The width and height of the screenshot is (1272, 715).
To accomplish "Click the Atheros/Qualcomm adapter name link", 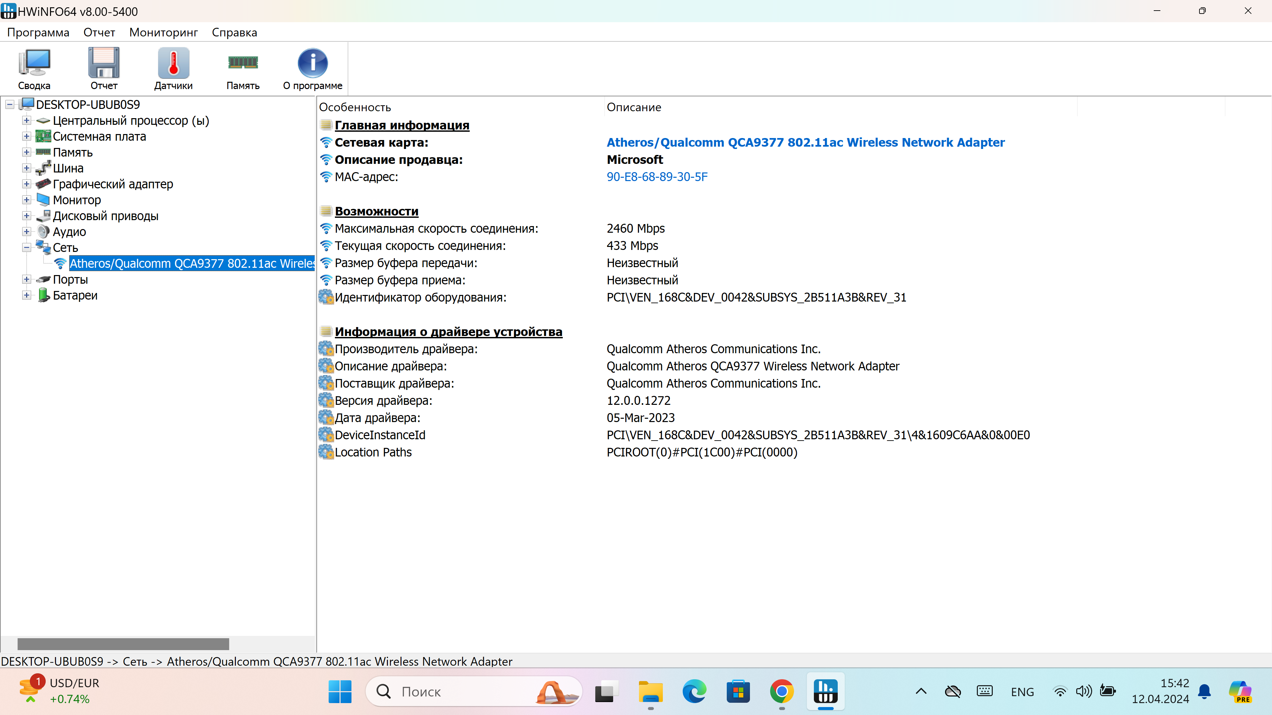I will pyautogui.click(x=805, y=143).
